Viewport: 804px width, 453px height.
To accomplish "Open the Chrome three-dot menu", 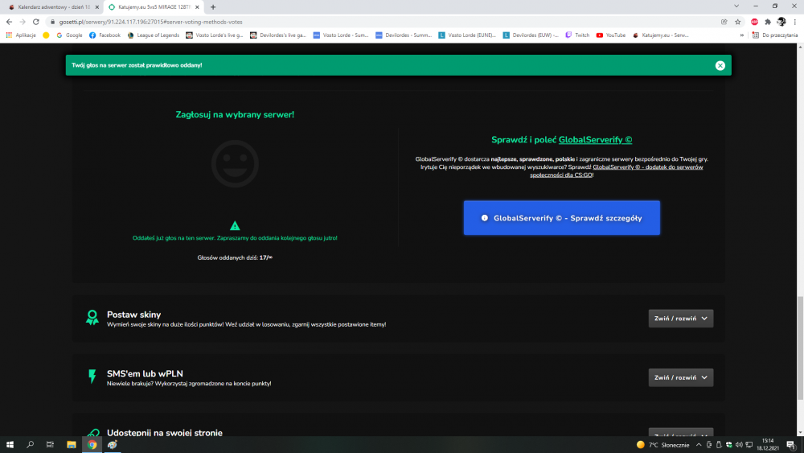I will [795, 22].
